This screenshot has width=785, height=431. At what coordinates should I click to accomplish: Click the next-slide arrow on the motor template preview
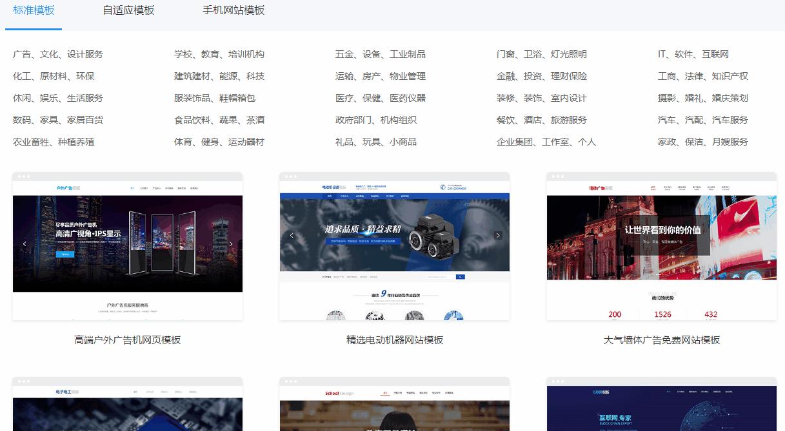497,235
